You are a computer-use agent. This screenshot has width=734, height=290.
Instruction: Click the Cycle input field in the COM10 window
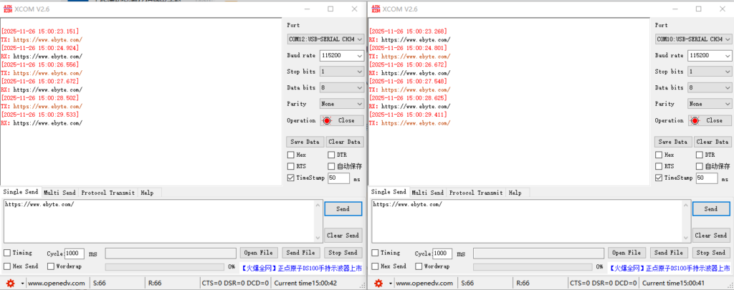pyautogui.click(x=442, y=253)
